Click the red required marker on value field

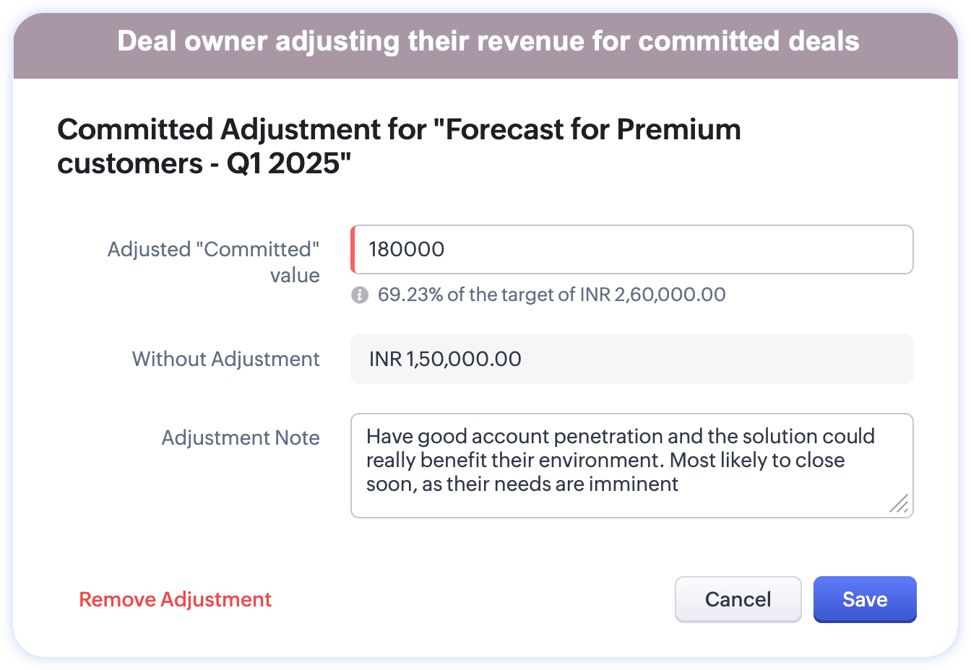point(353,250)
